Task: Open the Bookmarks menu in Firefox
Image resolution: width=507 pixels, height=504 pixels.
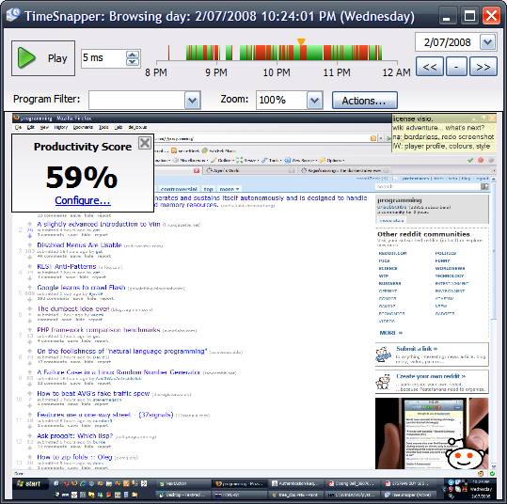Action: tap(83, 127)
